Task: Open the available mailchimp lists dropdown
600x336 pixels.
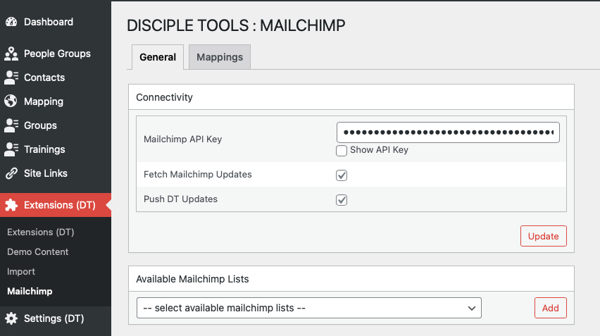Action: tap(308, 308)
